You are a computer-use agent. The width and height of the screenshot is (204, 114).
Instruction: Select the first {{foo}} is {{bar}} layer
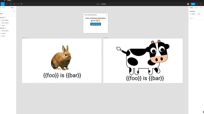click(5, 23)
